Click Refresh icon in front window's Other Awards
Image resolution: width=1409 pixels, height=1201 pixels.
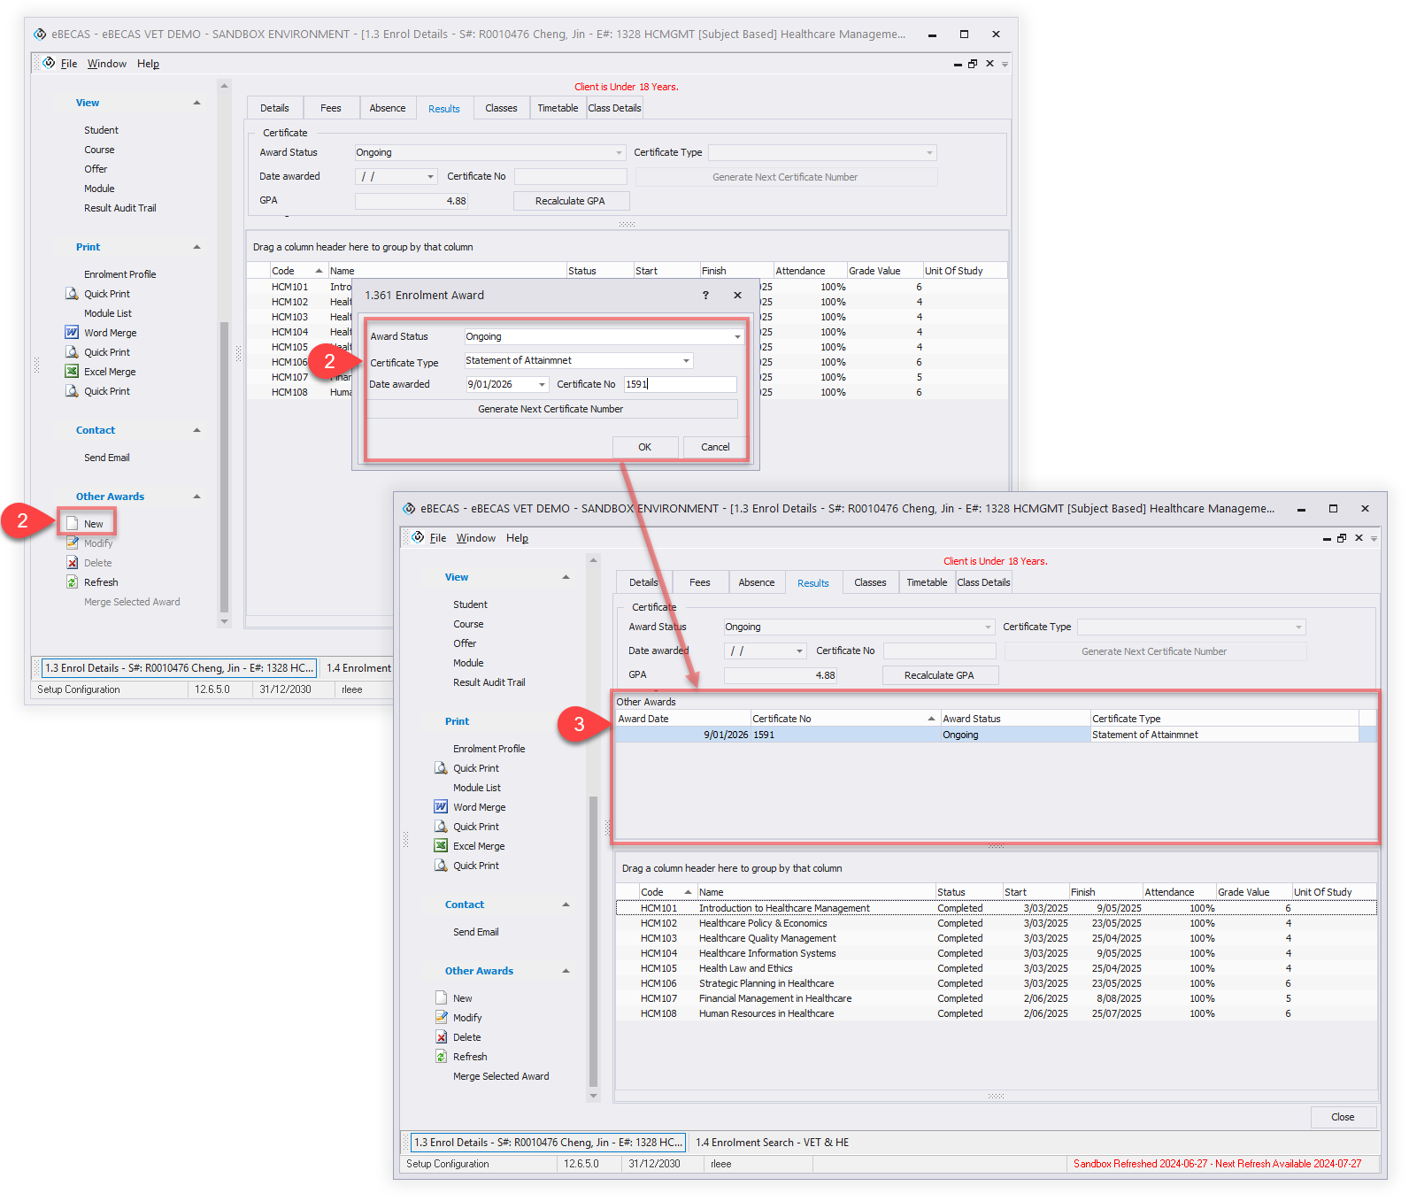point(441,1057)
